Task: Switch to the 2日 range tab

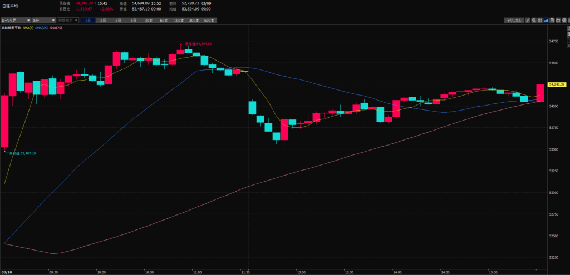Action: pos(104,21)
